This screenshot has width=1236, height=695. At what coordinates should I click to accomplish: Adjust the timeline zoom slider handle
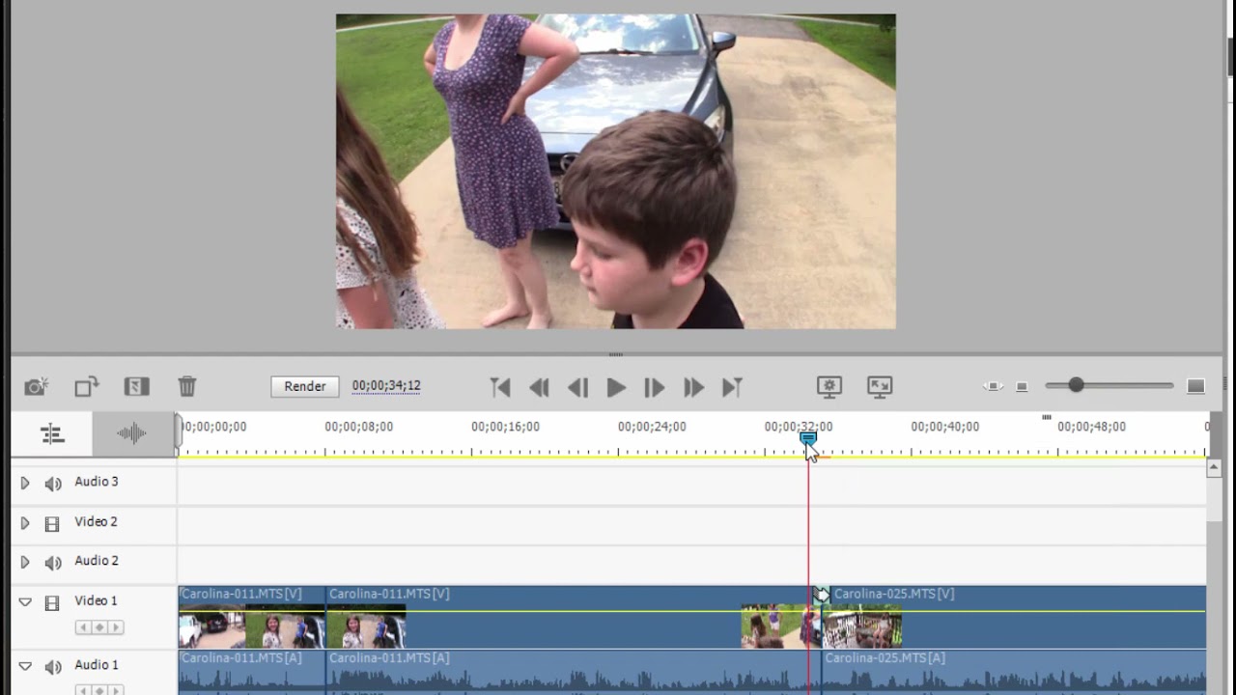[1076, 385]
